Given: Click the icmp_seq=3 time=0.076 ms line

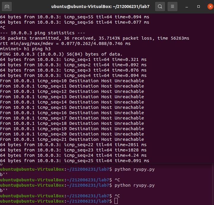Looking at the screenshot, I should 73,70.
